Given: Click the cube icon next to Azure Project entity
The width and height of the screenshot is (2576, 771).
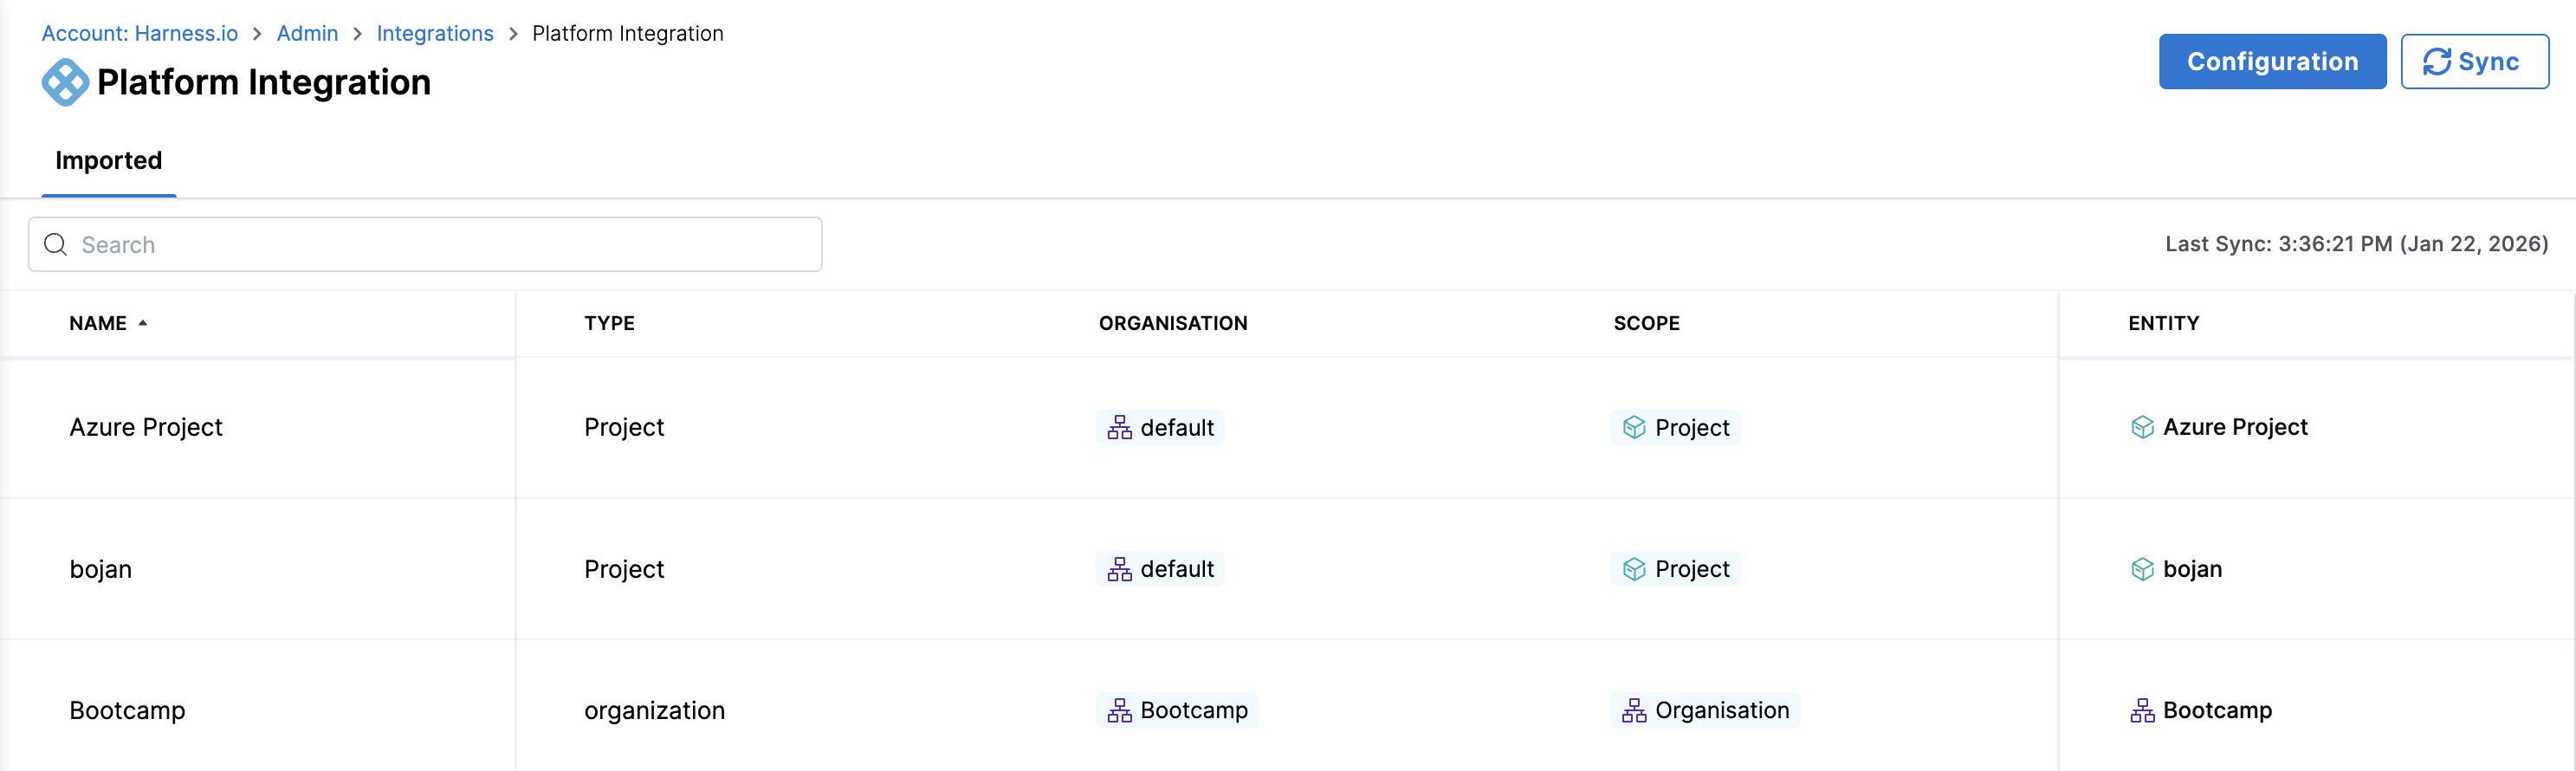Looking at the screenshot, I should (2143, 427).
